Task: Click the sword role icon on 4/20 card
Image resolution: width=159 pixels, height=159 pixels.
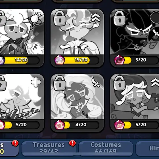Action: tap(96, 82)
